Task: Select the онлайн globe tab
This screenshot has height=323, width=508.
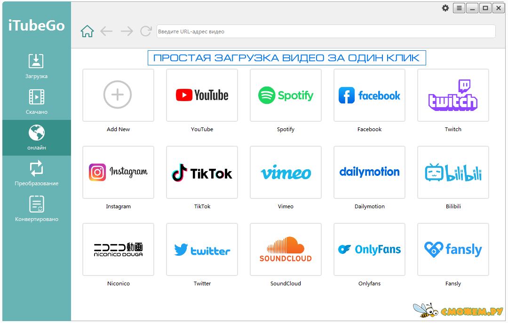Action: click(36, 138)
